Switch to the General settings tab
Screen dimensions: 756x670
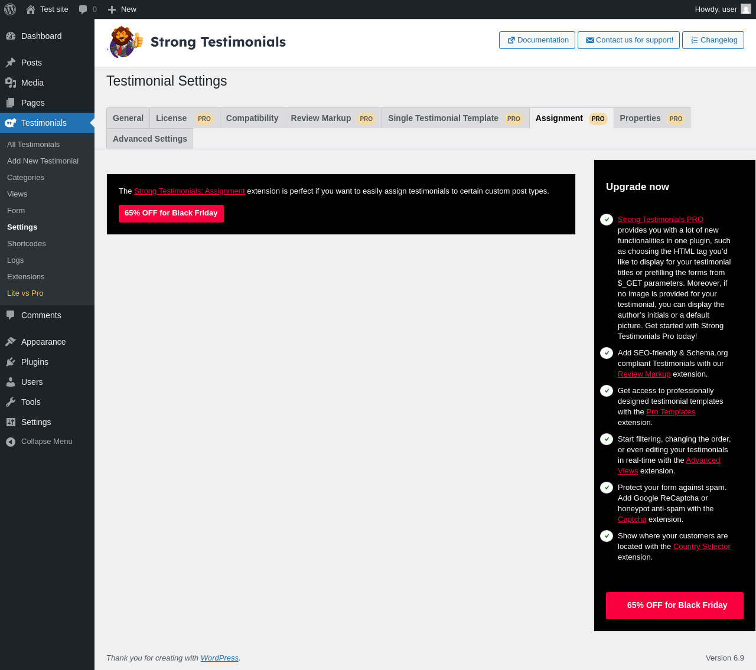pyautogui.click(x=128, y=118)
